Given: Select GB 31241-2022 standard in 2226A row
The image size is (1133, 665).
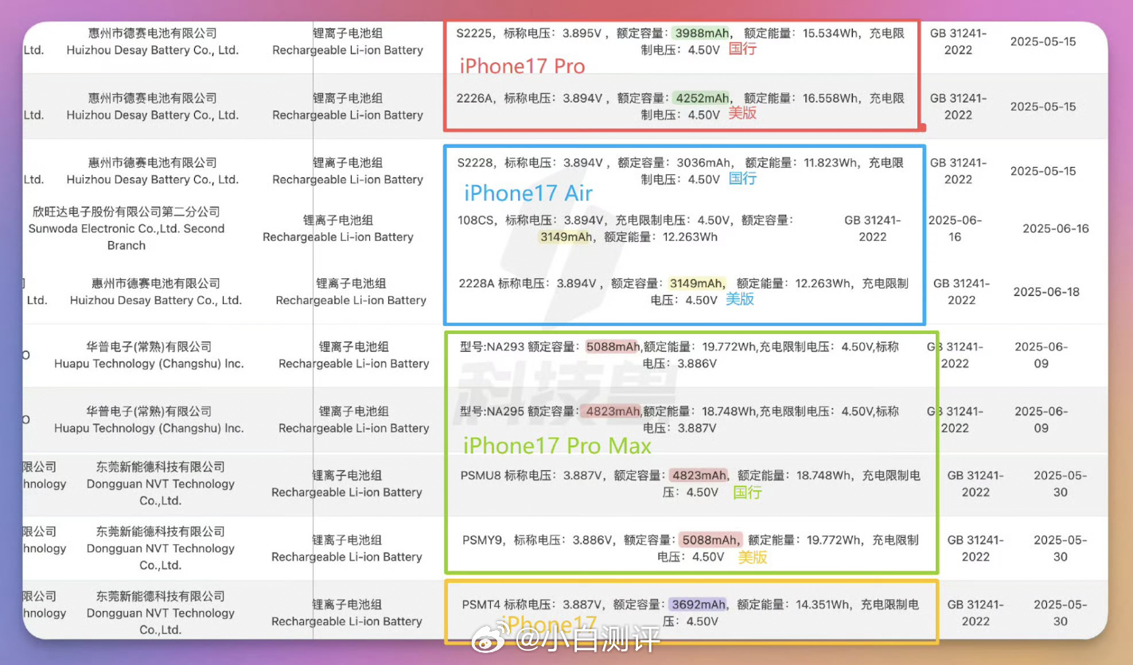Looking at the screenshot, I should point(958,106).
